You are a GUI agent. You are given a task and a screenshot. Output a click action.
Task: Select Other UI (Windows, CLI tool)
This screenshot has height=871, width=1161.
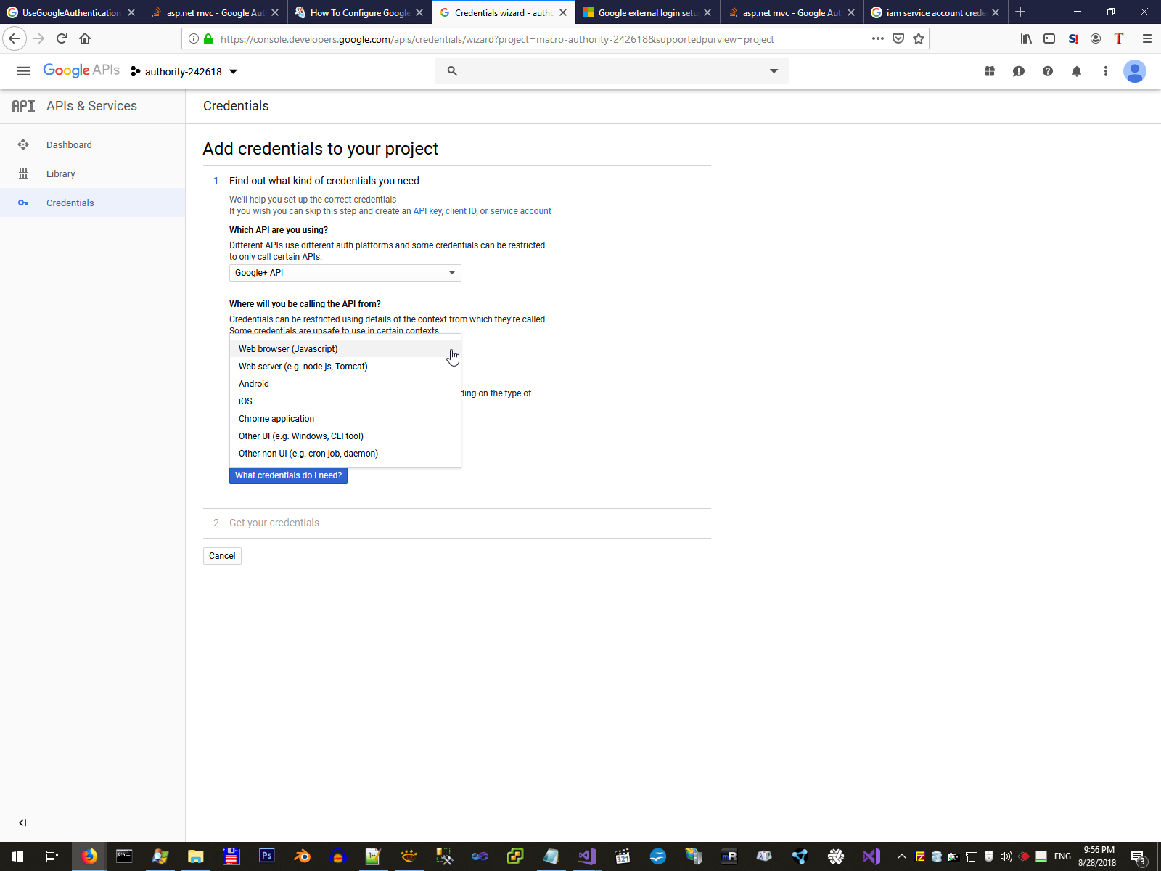coord(345,436)
